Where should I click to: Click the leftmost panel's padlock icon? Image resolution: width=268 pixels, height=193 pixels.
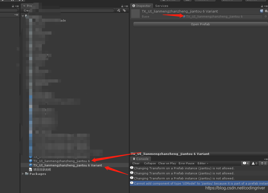13,6
